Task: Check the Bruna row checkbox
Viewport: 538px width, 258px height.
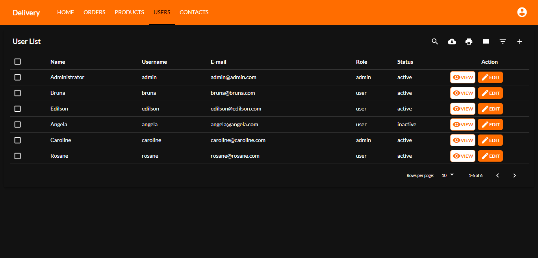Action: (x=17, y=93)
